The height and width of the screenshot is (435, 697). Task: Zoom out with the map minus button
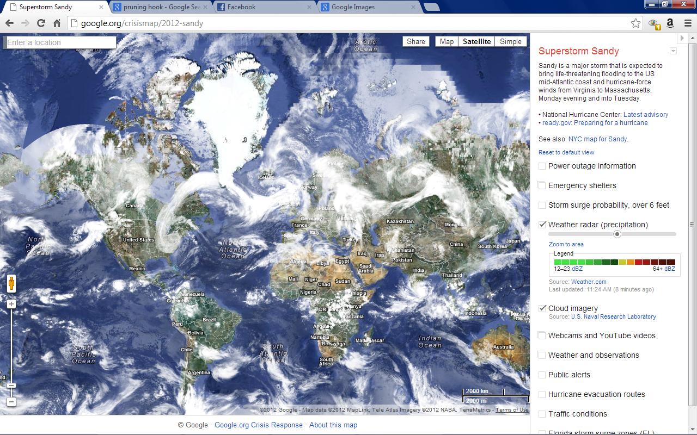click(x=11, y=402)
